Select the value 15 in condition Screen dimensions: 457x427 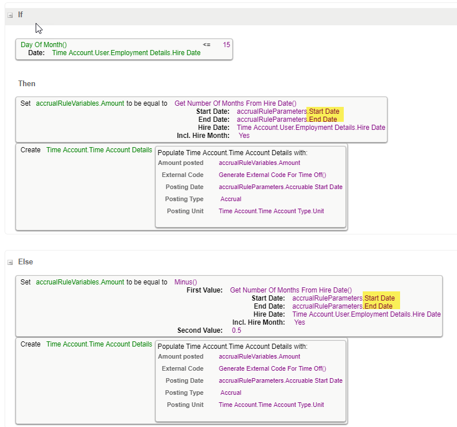[226, 45]
